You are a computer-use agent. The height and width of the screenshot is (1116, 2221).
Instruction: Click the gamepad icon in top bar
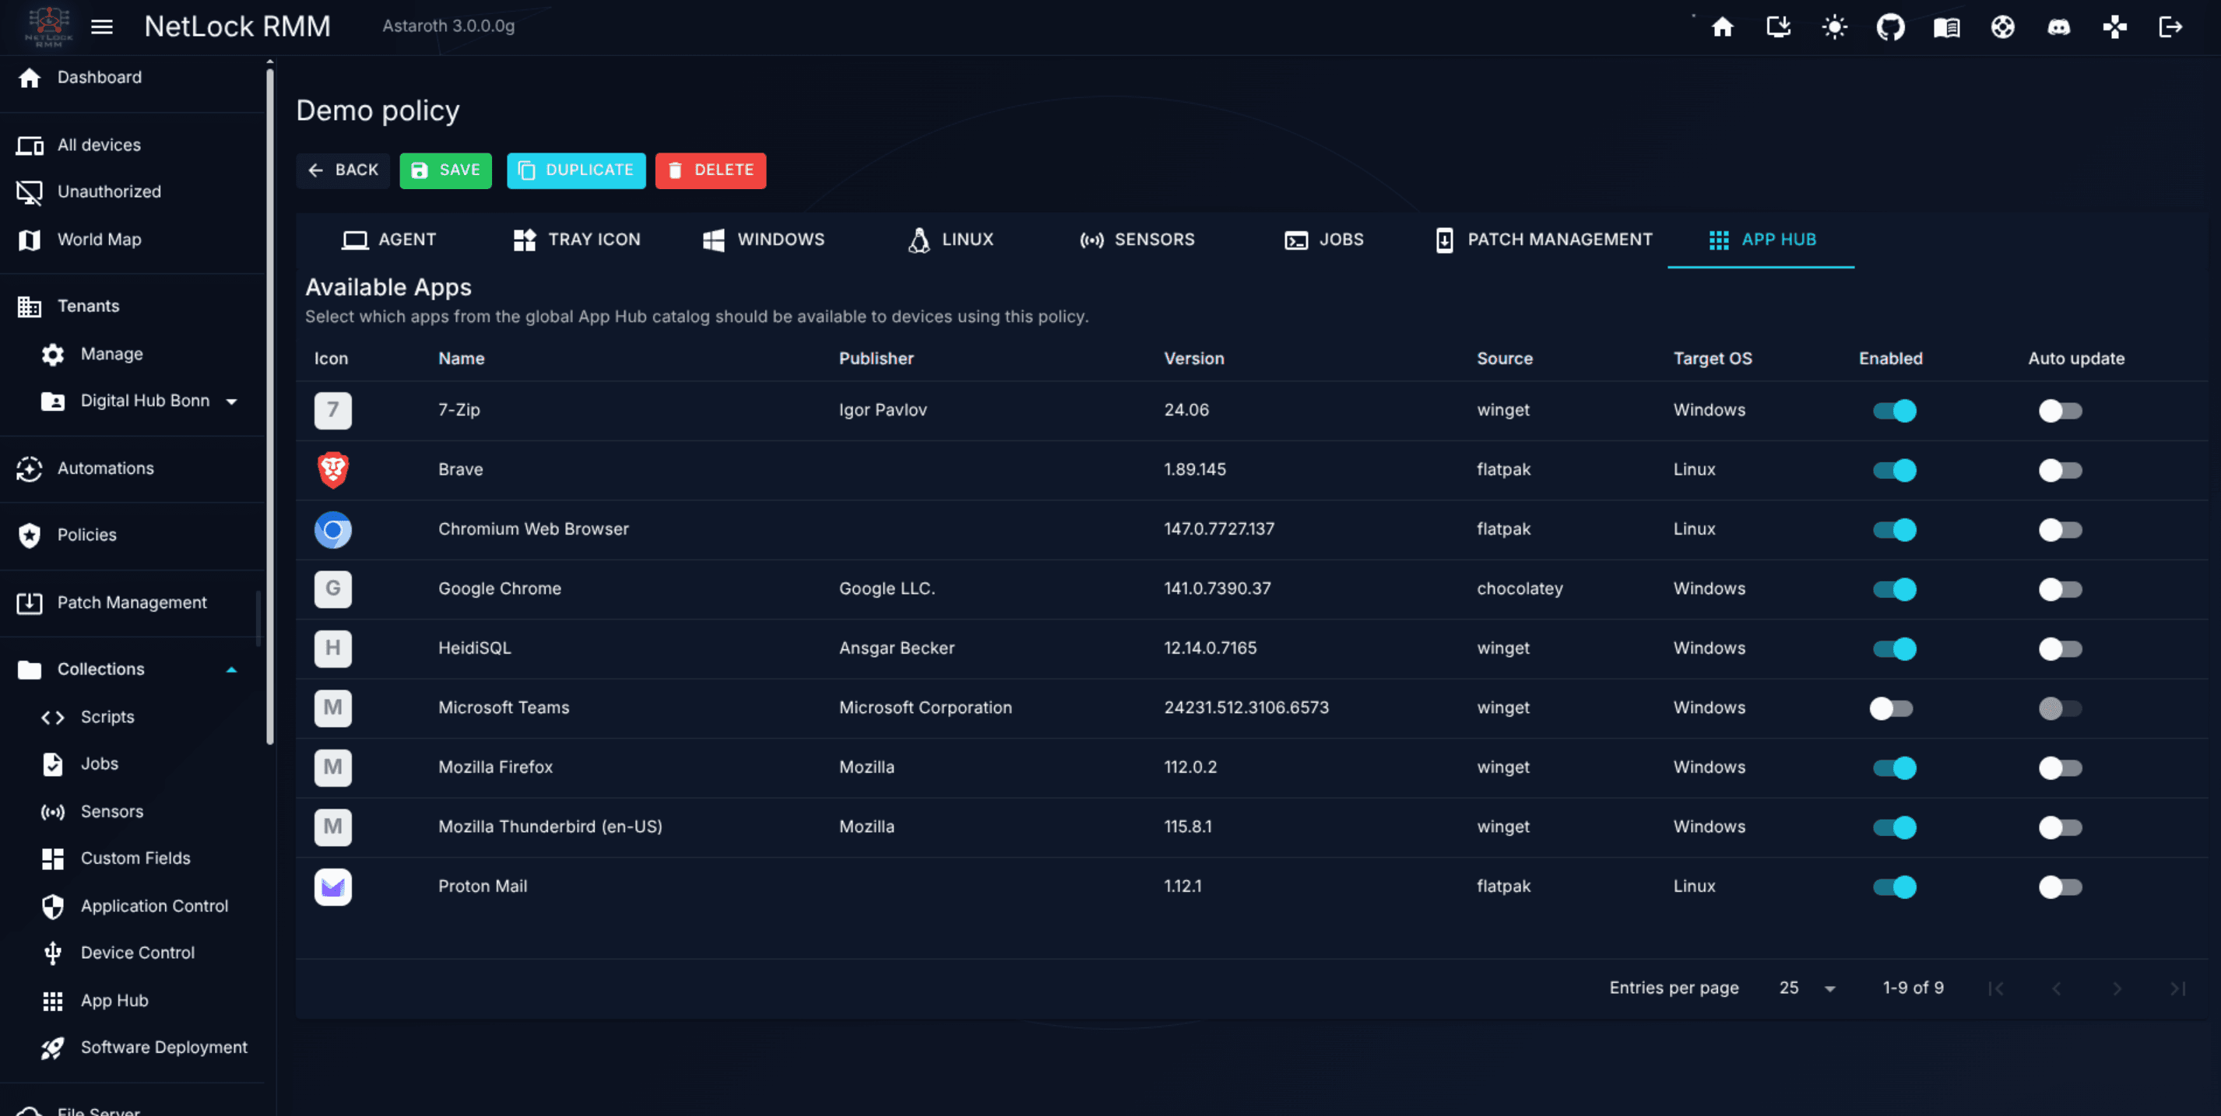[2114, 26]
